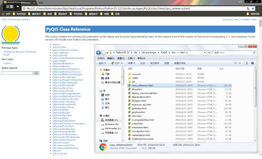The image size is (262, 159).
Task: Open the QAbstractButton class link
Action: 61,66
